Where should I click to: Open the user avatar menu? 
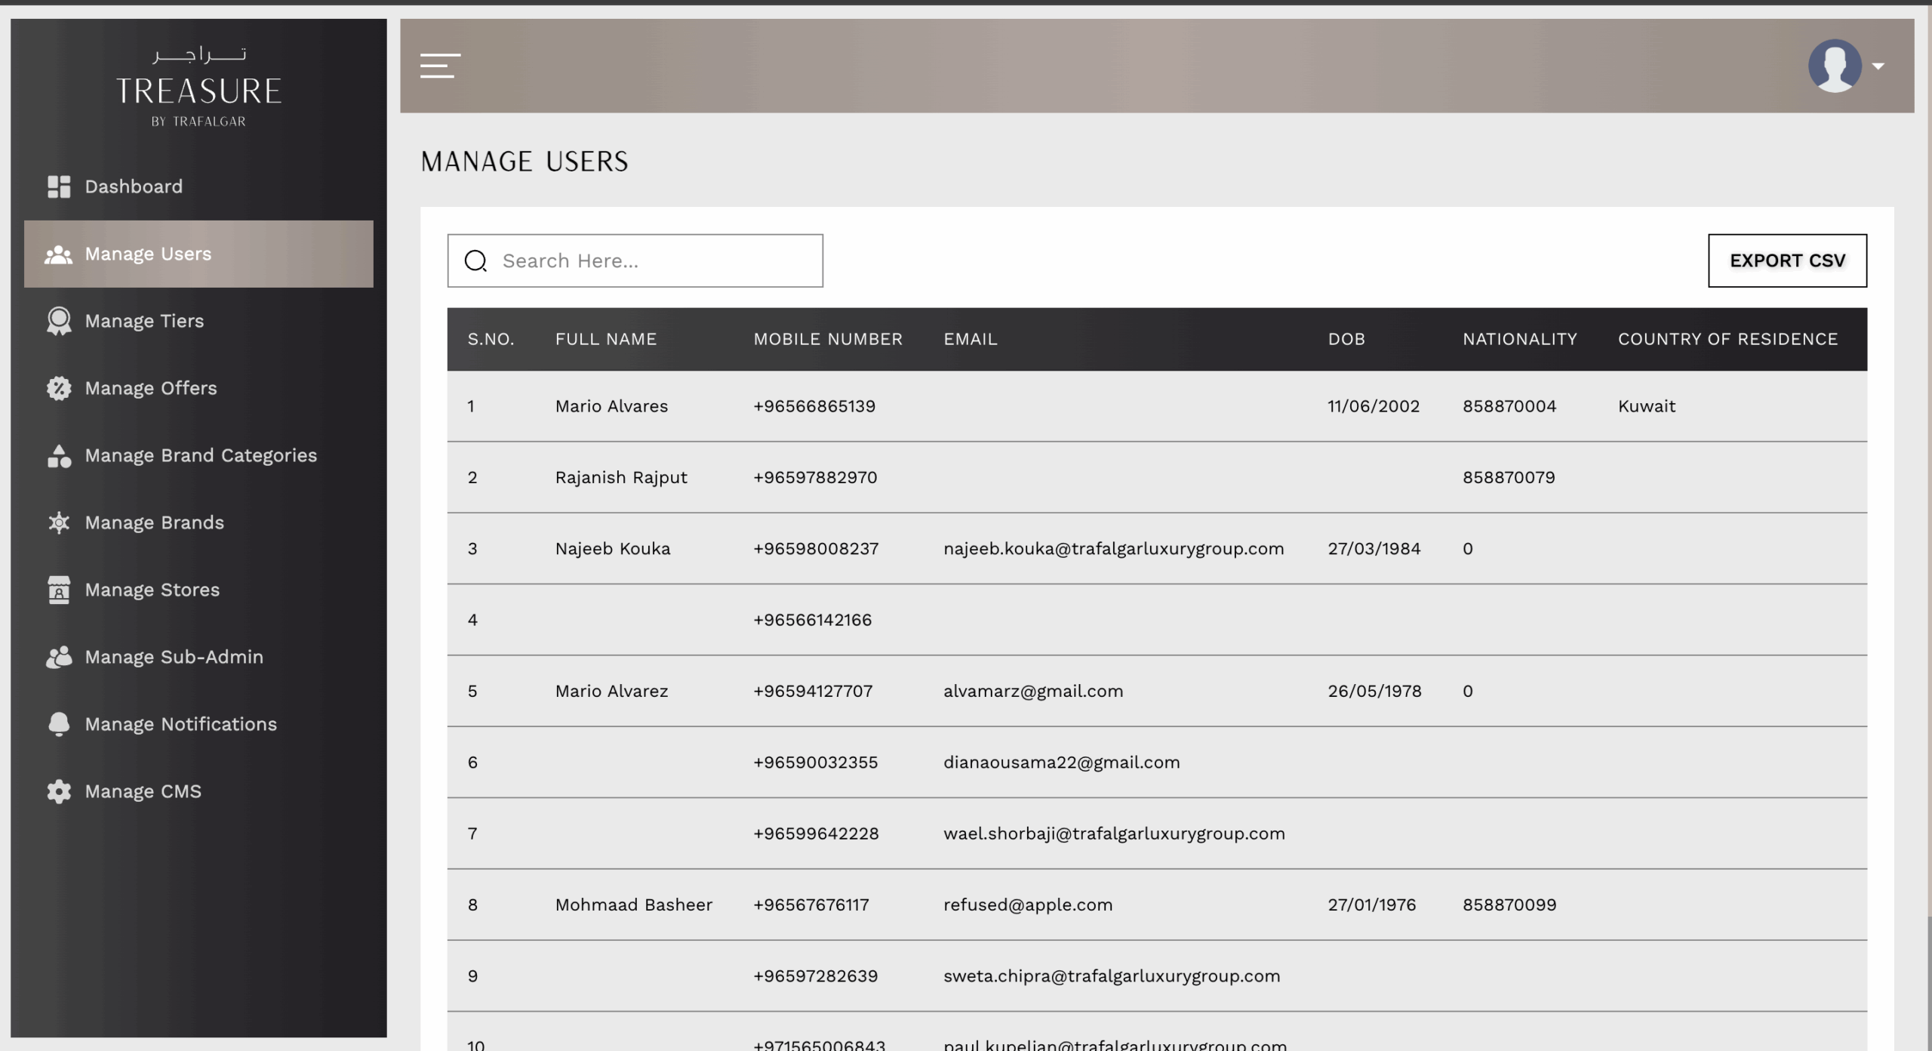tap(1835, 66)
